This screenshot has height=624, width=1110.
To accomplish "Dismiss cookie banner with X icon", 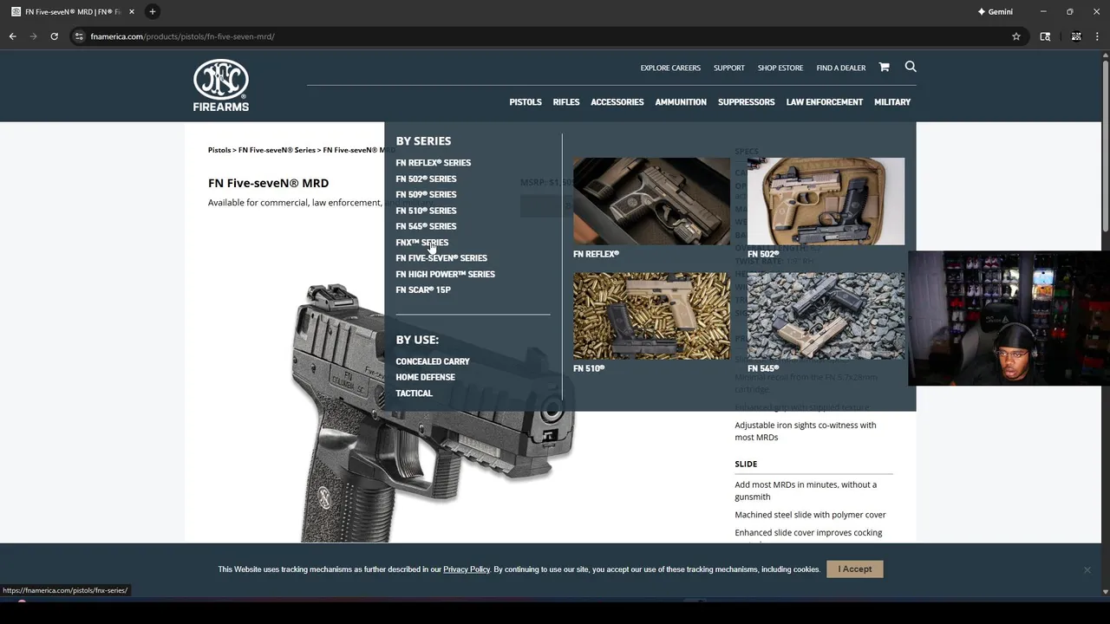I will coord(1087,569).
